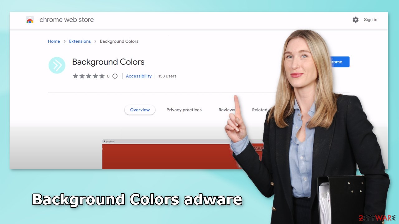Image resolution: width=399 pixels, height=224 pixels.
Task: Go to Home breadcrumb
Action: pos(54,41)
